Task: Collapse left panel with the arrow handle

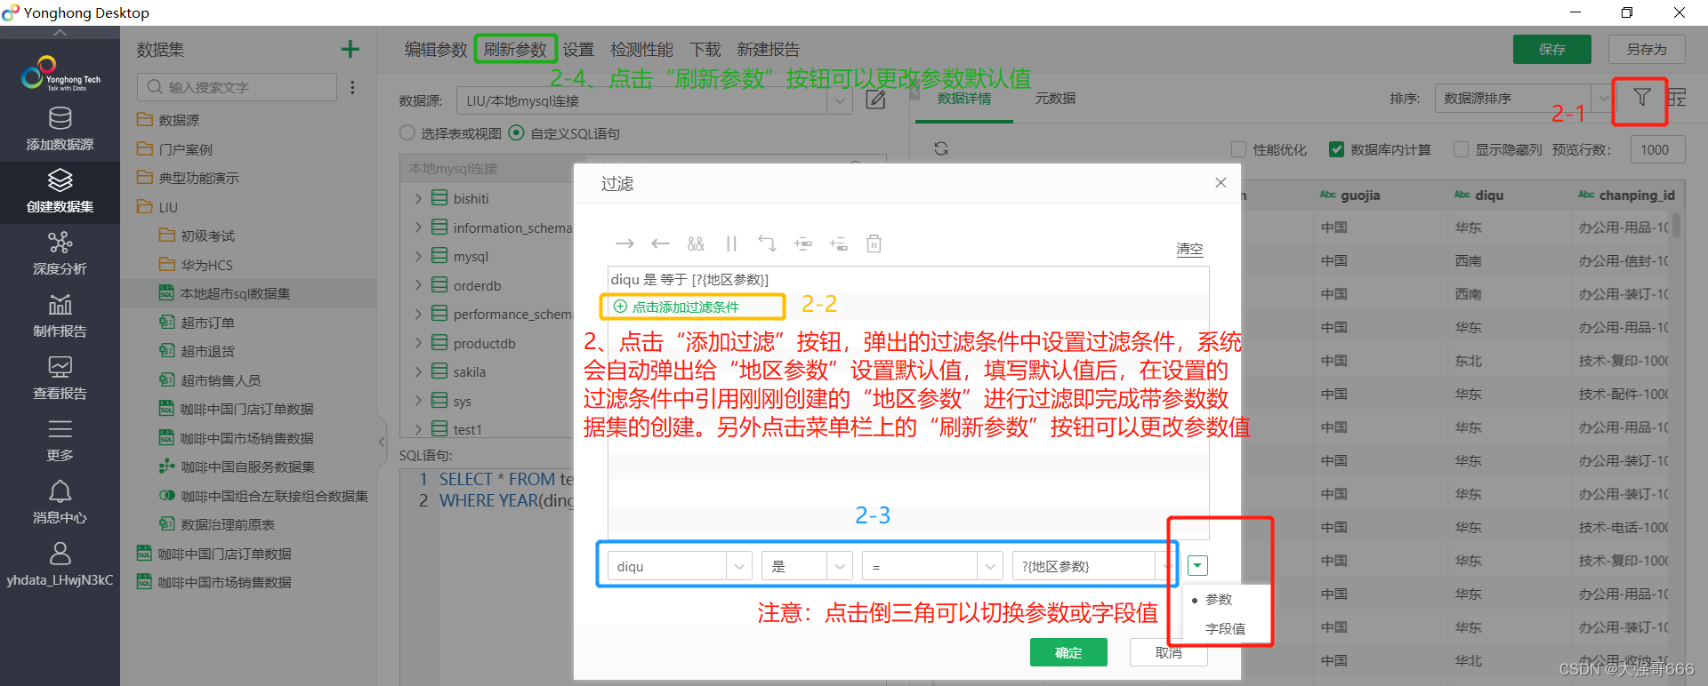Action: click(382, 442)
